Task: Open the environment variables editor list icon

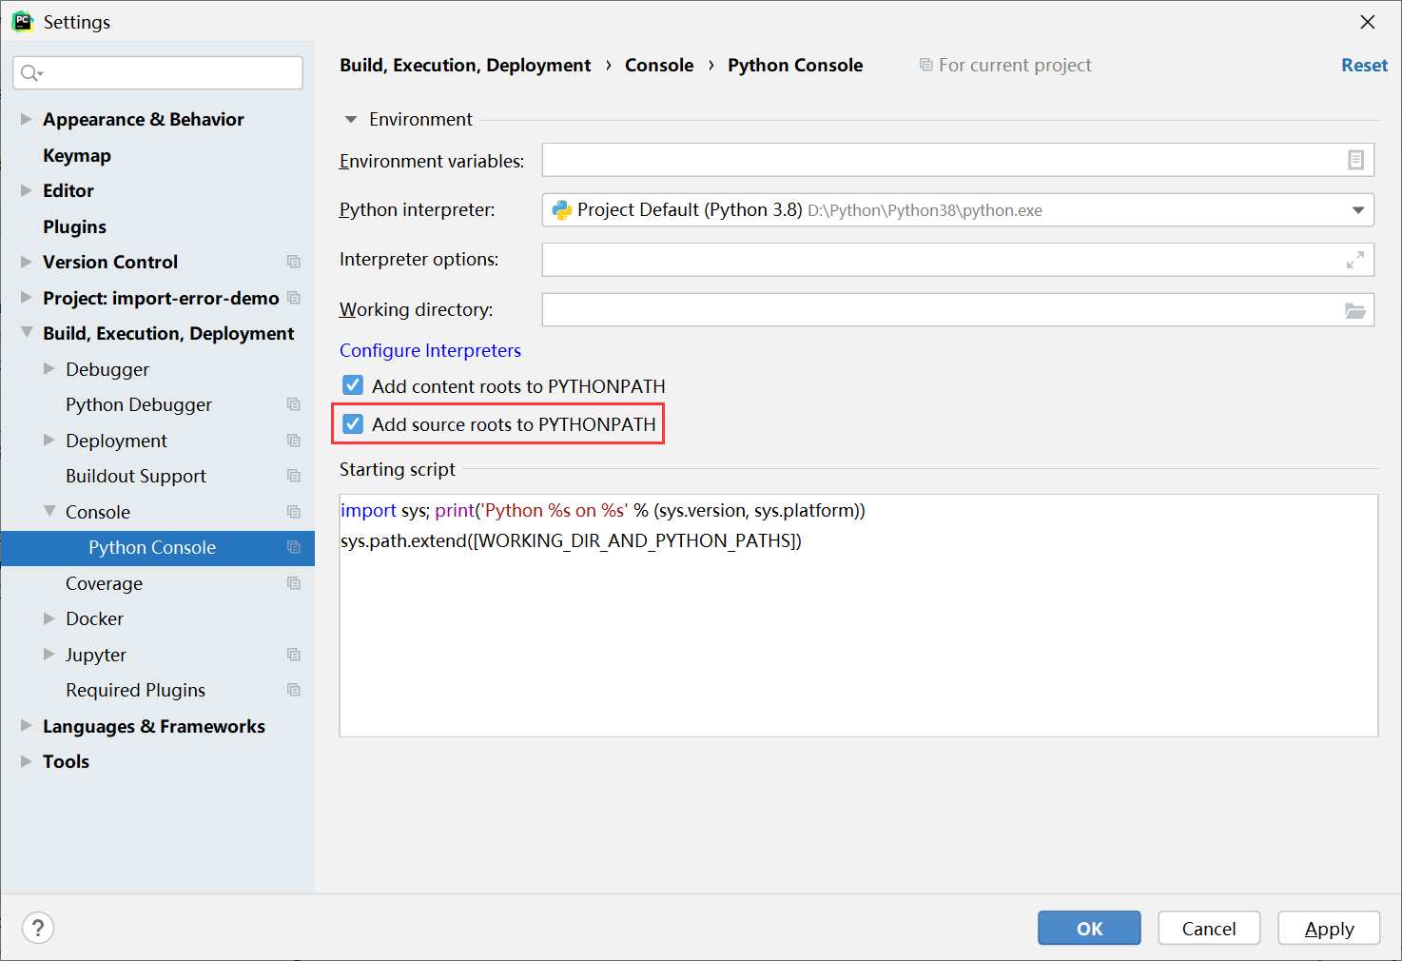Action: tap(1355, 160)
